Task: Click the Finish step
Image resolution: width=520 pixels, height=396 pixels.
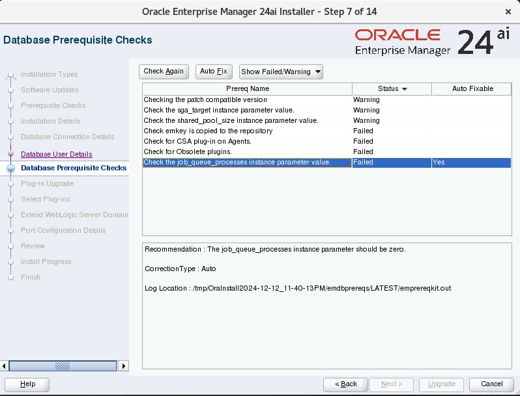Action: click(x=31, y=277)
